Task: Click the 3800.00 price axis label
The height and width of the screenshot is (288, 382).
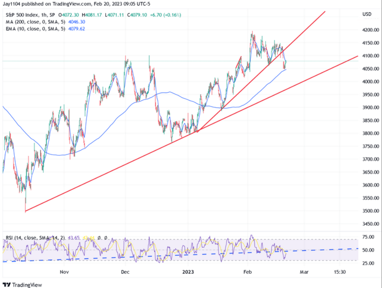Action: (371, 133)
